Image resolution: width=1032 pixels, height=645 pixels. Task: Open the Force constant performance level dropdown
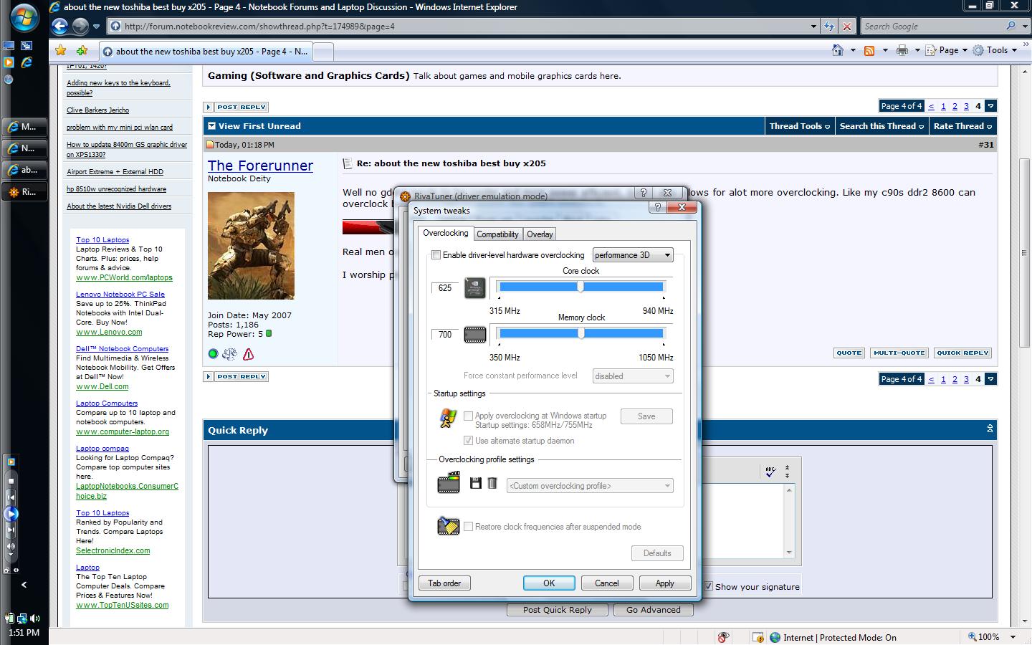click(x=633, y=376)
